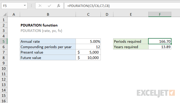Select row 15 header
Screen dimensions: 180x103
coord(4,96)
